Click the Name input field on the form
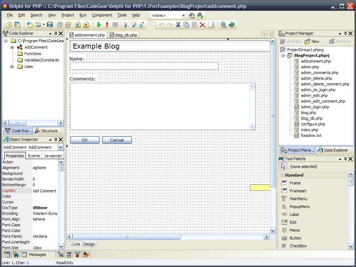Viewport: 356px width, 267px height. [144, 66]
